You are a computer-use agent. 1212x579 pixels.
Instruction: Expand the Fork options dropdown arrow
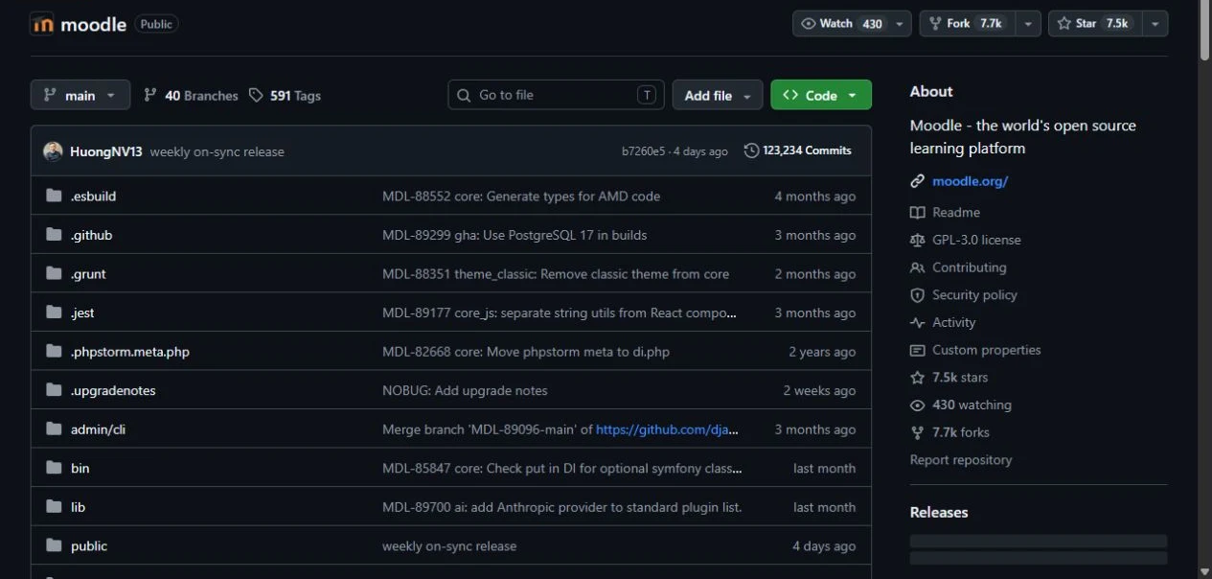[1028, 24]
